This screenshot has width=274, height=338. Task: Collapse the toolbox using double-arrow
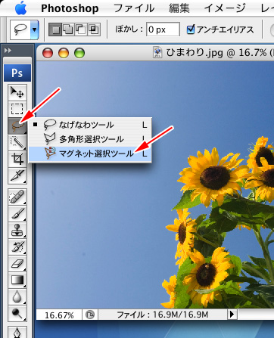click(x=8, y=51)
